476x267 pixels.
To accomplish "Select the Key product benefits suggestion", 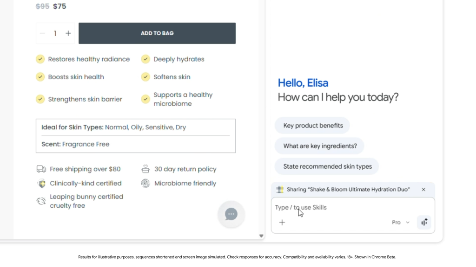I will 312,126.
